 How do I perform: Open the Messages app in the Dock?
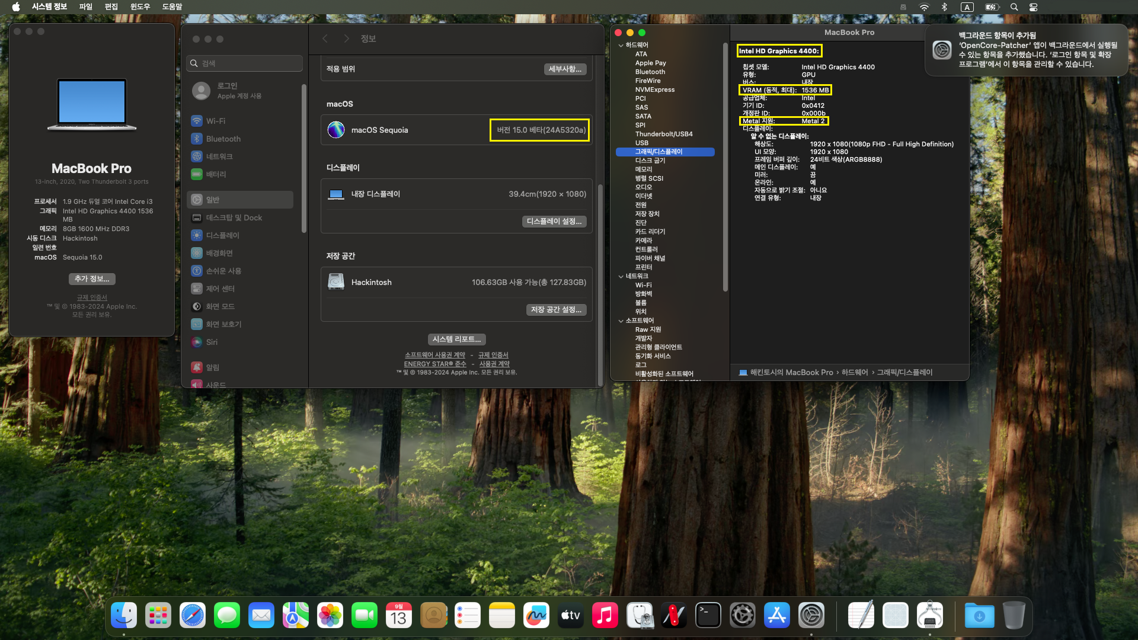tap(227, 616)
